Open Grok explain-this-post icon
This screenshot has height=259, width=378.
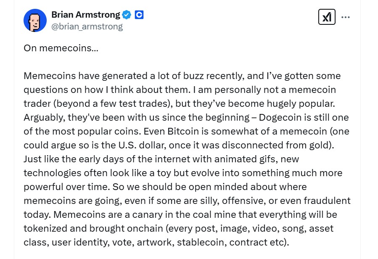click(327, 17)
